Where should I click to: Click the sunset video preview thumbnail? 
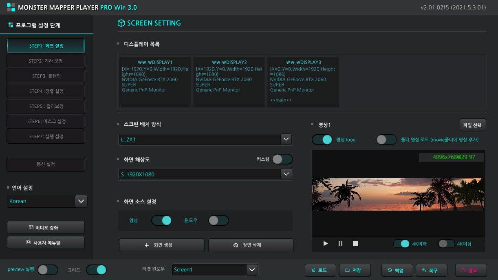pyautogui.click(x=398, y=194)
